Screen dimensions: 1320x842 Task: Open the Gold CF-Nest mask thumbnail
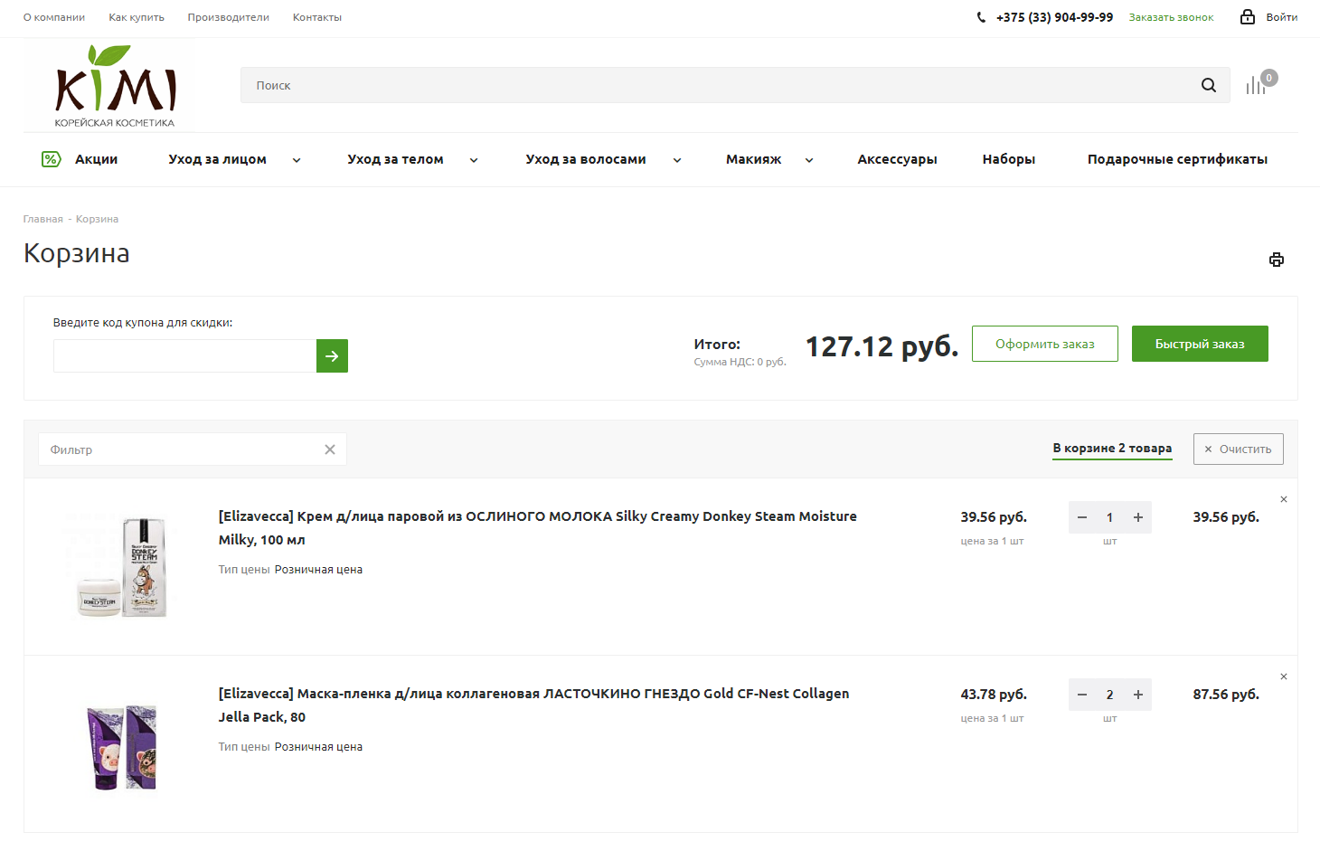122,747
